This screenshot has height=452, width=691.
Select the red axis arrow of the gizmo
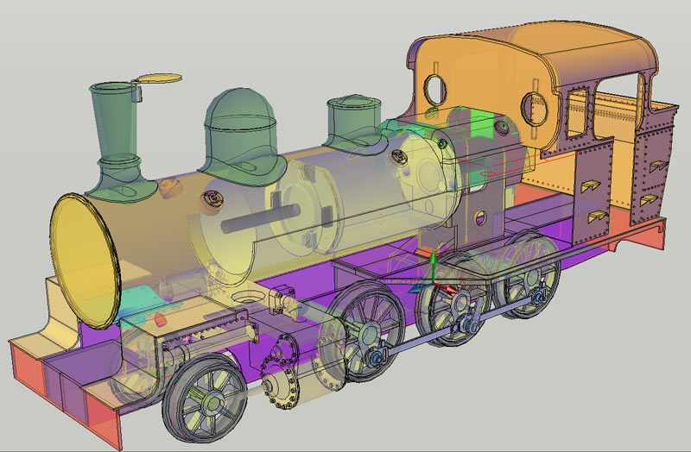(447, 289)
